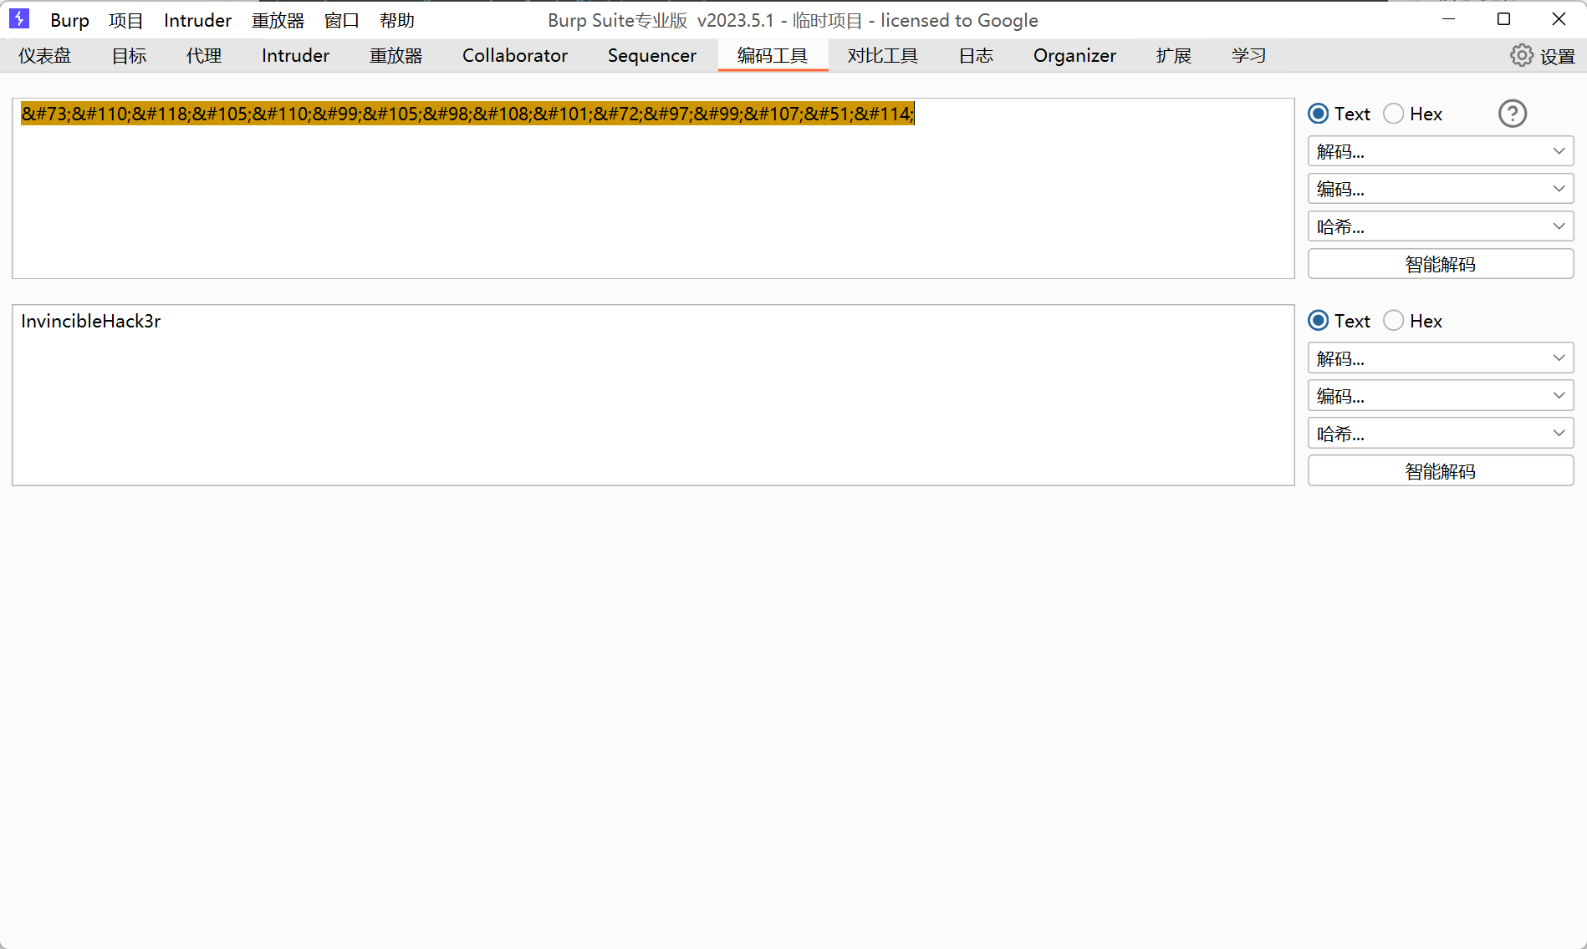Image resolution: width=1587 pixels, height=949 pixels.
Task: Switch to the 扩展 tab
Action: pos(1174,55)
